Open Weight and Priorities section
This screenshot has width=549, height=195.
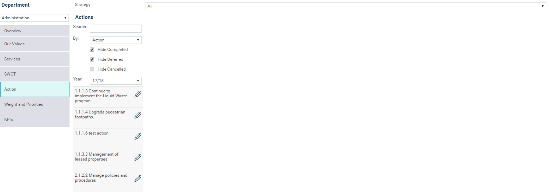tap(35, 104)
